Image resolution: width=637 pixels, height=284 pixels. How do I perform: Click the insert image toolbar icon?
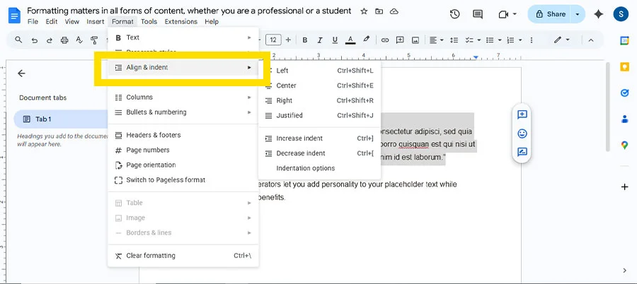tap(415, 40)
